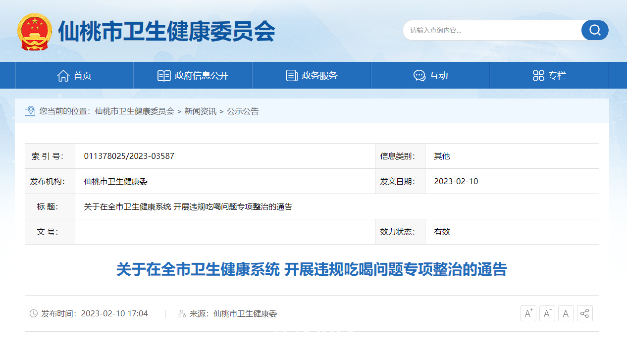Reset font size with A icon

coord(566,313)
